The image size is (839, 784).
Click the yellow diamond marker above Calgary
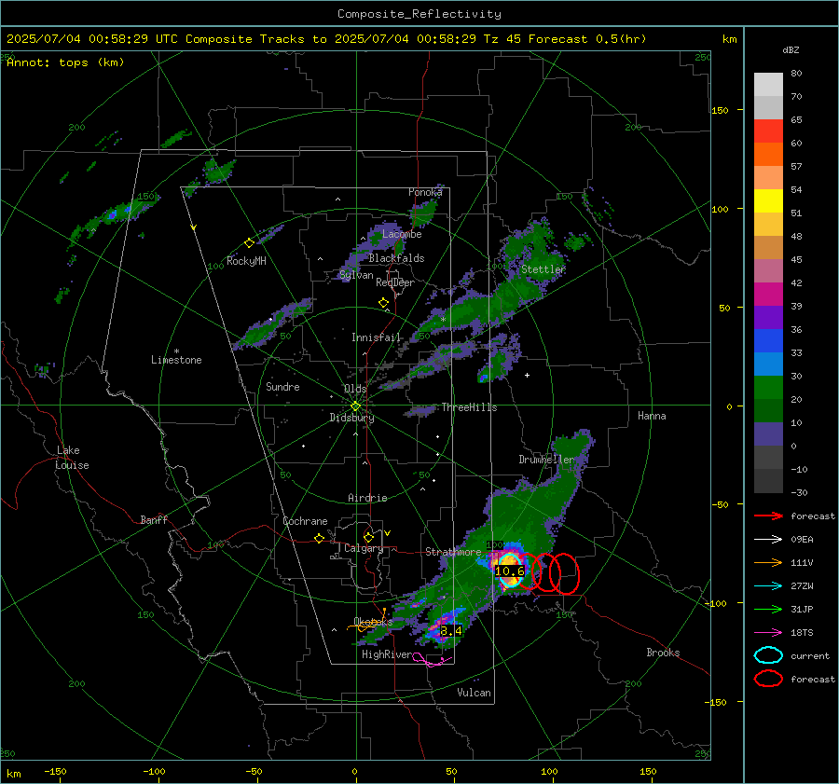[x=368, y=537]
